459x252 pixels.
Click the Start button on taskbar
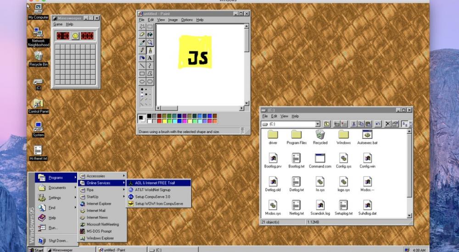(x=36, y=250)
